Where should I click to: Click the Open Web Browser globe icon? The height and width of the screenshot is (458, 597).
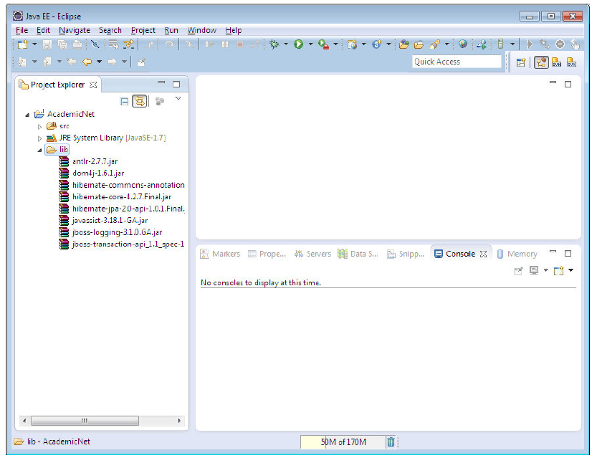coord(462,44)
